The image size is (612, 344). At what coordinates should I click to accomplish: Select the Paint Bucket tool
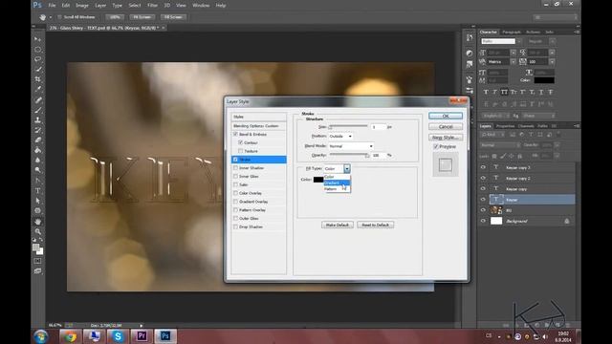(38, 150)
